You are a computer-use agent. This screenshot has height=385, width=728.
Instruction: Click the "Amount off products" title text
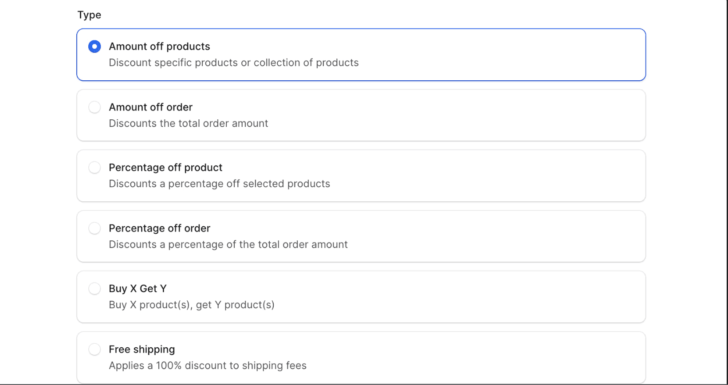[x=159, y=47]
